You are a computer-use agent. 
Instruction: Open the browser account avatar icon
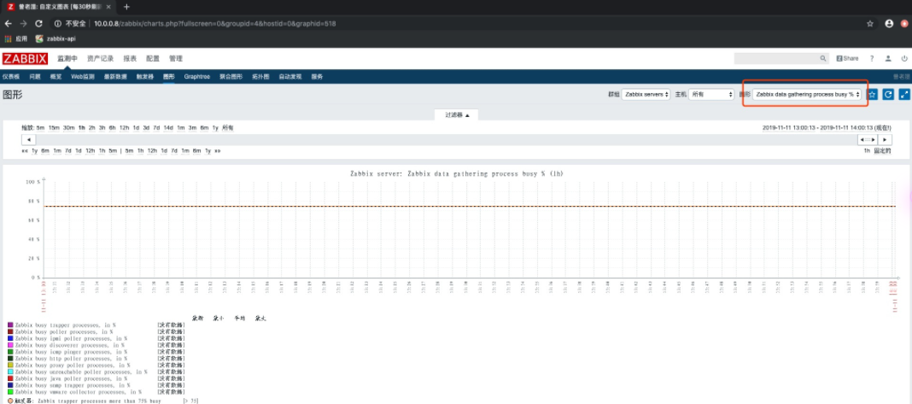click(x=889, y=24)
